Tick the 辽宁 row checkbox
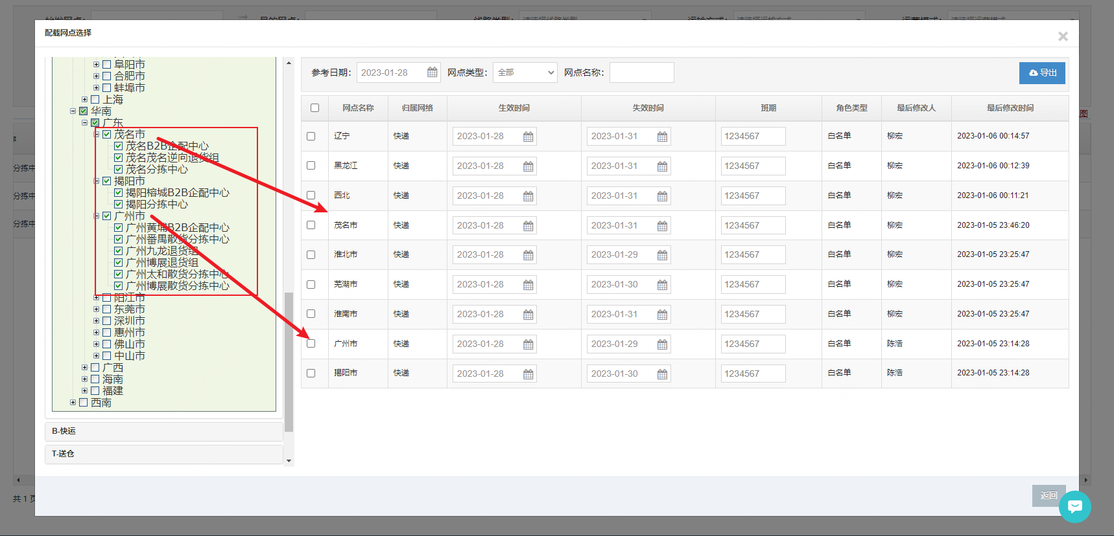Screen dimensions: 1114x536 (x=311, y=136)
